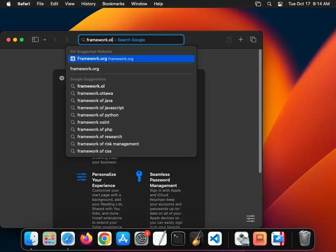Open Launchpad from the Dock
Viewport: 336px width, 252px height.
click(x=50, y=239)
